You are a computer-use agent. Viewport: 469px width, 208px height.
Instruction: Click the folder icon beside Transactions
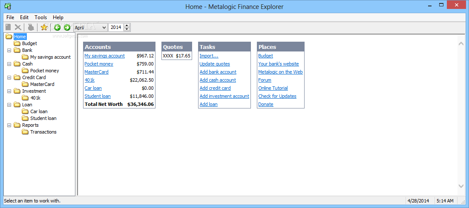(x=25, y=132)
